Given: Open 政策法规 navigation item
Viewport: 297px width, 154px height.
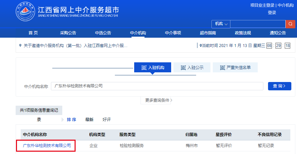Looking at the screenshot, I should (x=243, y=33).
